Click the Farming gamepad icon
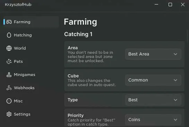This screenshot has width=189, height=127. pyautogui.click(x=9, y=22)
